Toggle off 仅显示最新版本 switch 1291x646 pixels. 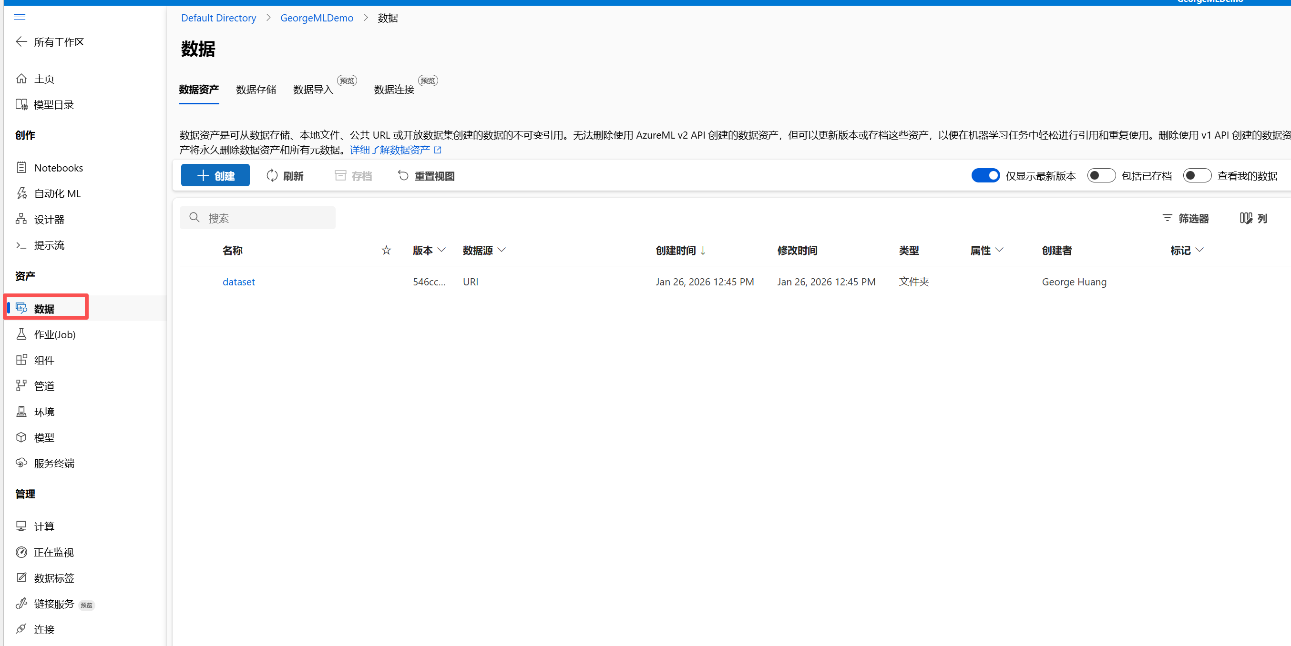(985, 176)
